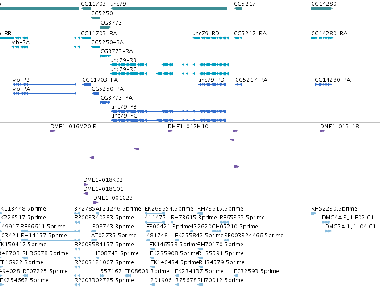Click the RE65363.5prime EST label
380x287 pixels.
click(x=242, y=218)
